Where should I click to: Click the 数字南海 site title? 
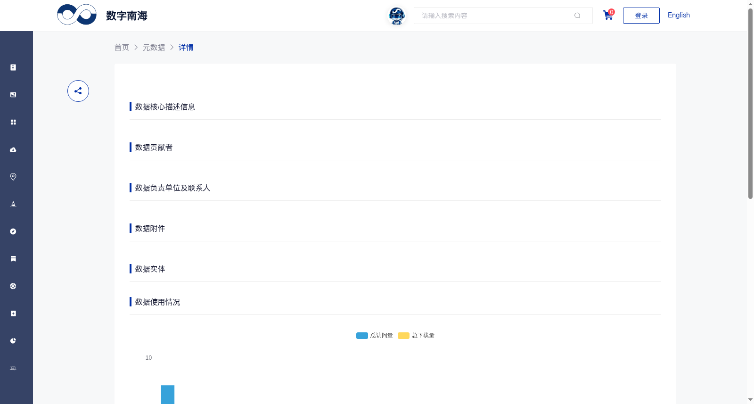127,16
